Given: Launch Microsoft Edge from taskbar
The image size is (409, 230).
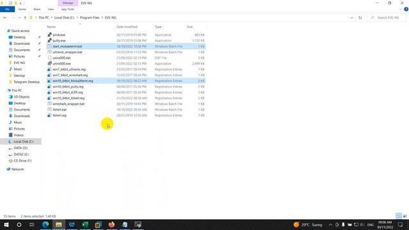Looking at the screenshot, I should tap(45, 224).
